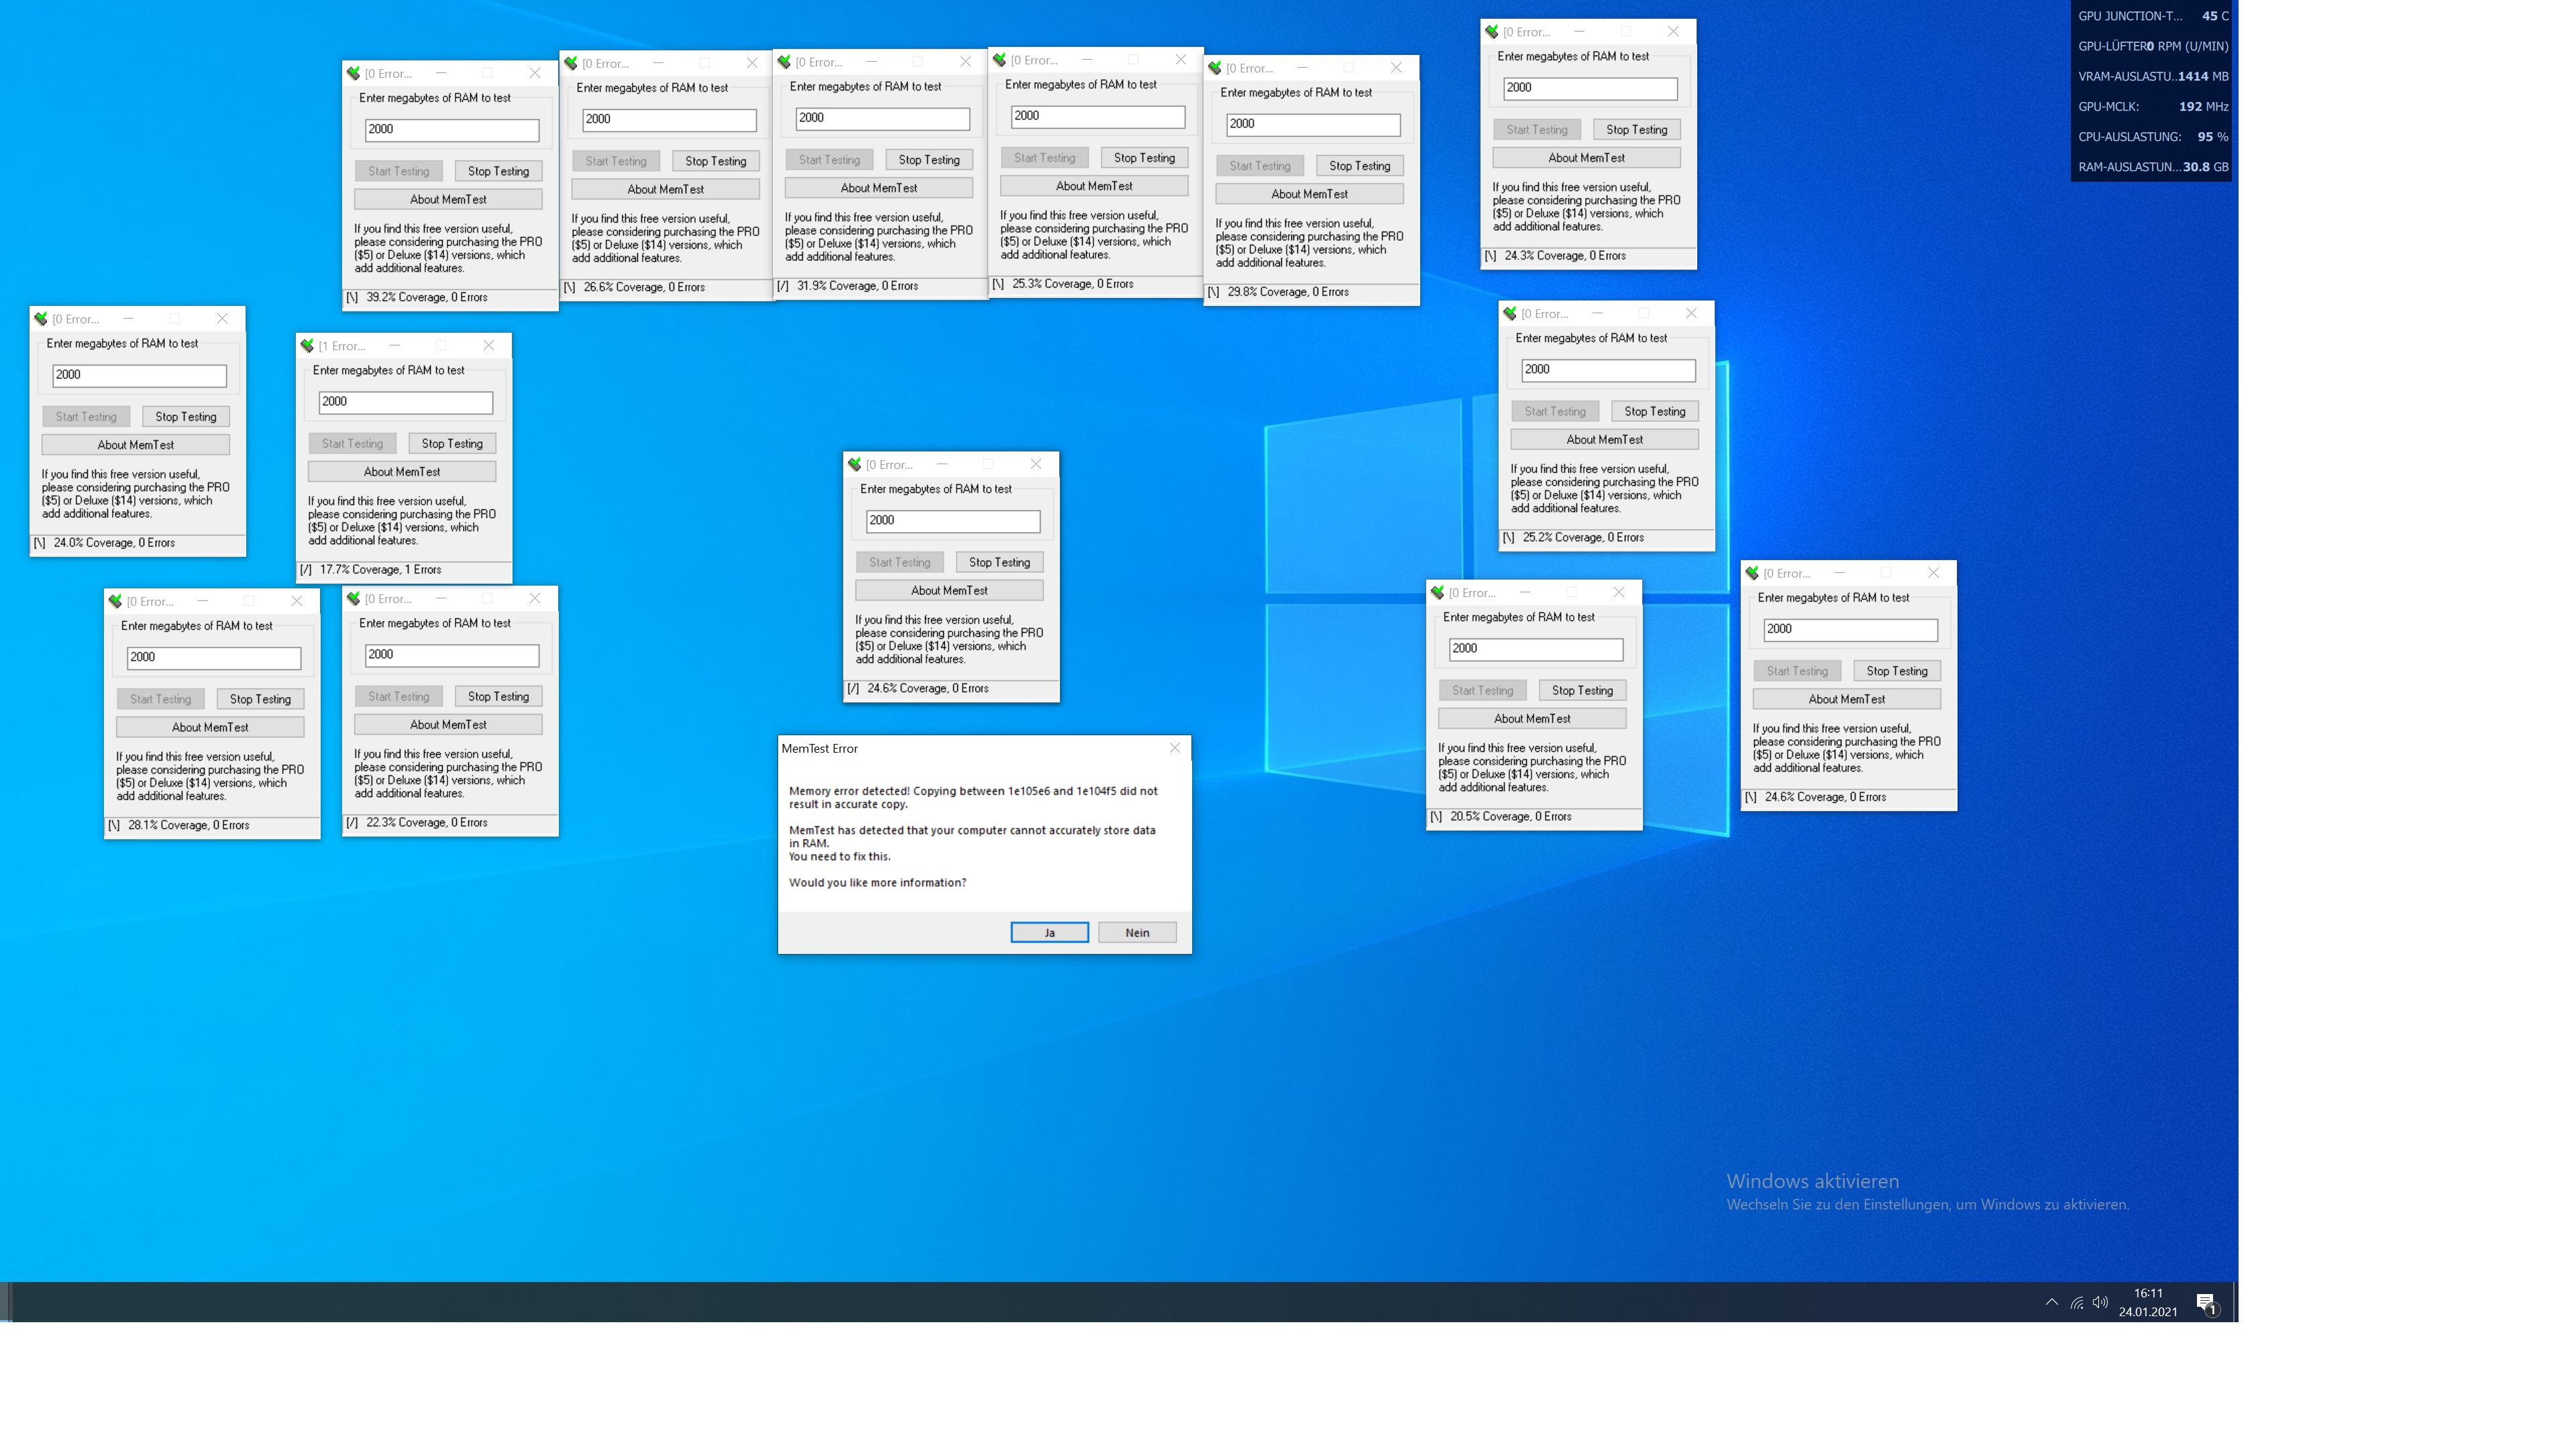Minimize the 17.7% coverage MemTest window
This screenshot has height=1449, width=2576.
(x=395, y=345)
